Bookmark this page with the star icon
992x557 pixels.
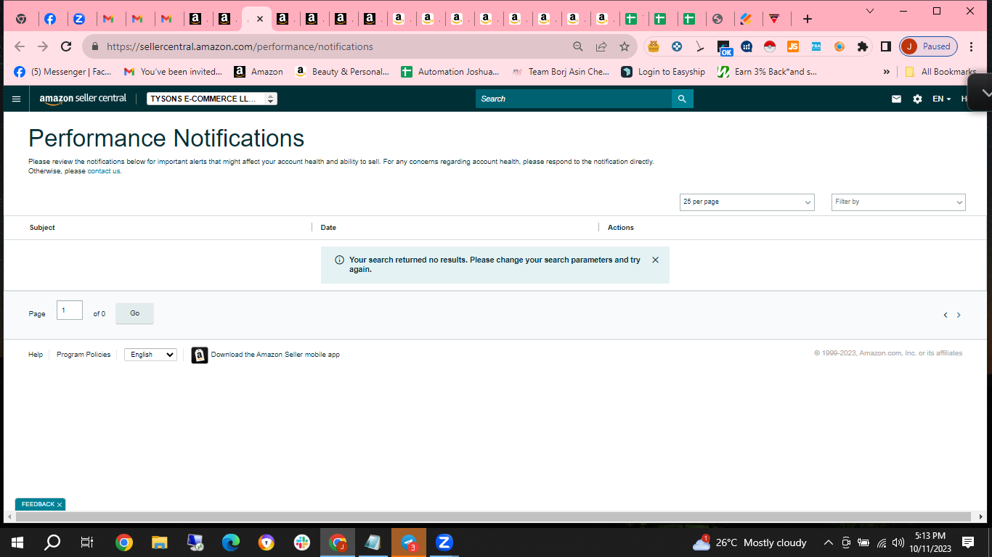pos(625,46)
